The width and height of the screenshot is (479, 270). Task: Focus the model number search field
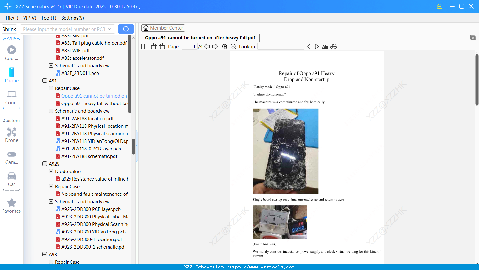(x=64, y=29)
